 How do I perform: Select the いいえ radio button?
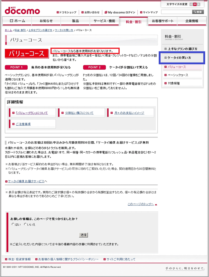click(x=25, y=224)
